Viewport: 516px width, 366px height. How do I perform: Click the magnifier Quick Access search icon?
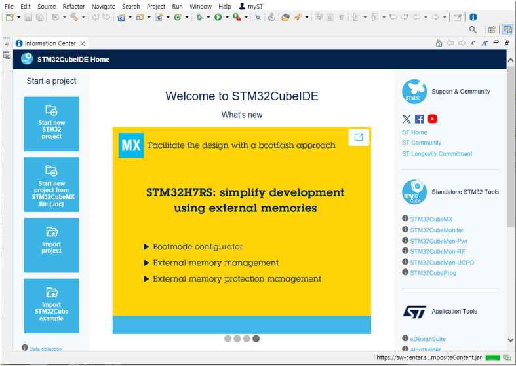(x=473, y=29)
